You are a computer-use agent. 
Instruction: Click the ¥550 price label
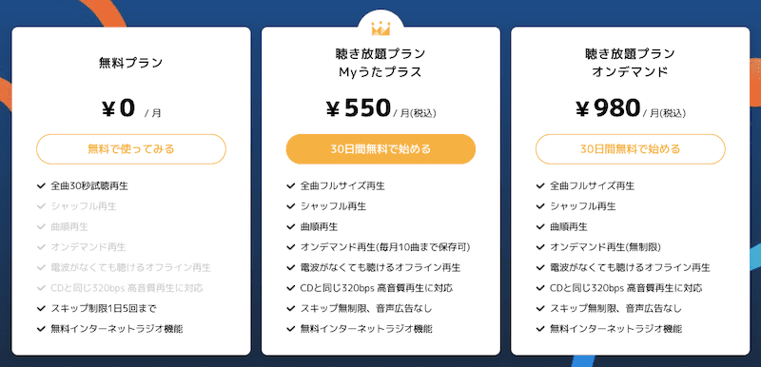pyautogui.click(x=359, y=108)
